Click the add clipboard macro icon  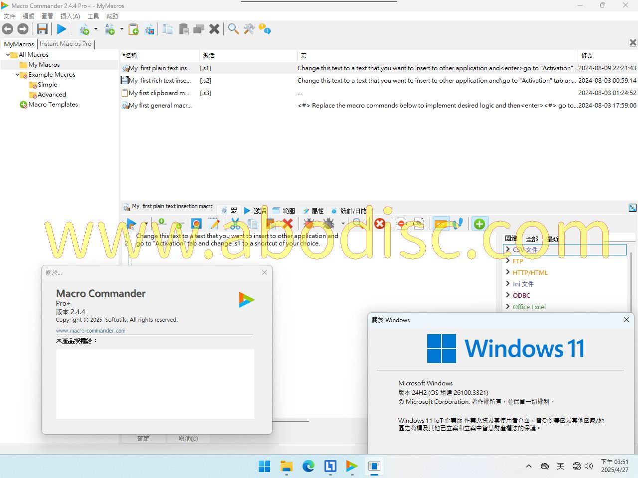click(x=134, y=29)
